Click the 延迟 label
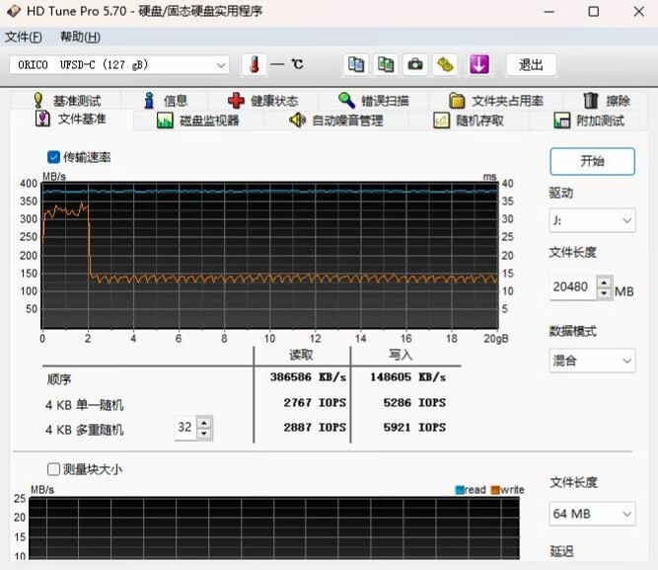 tap(561, 551)
